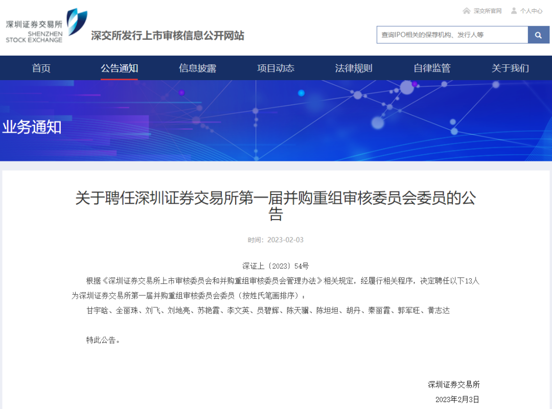Open the 项目动态 navigation menu
Screen dimensions: 552x409
(x=275, y=68)
